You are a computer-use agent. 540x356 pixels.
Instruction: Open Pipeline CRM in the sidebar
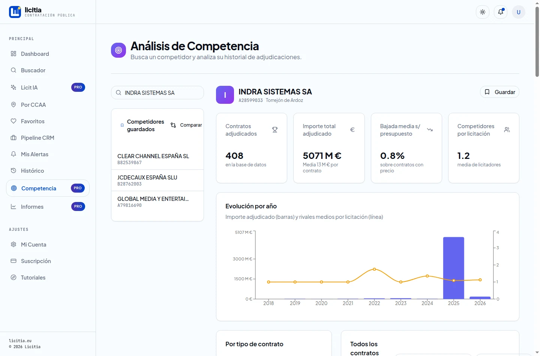click(48, 138)
